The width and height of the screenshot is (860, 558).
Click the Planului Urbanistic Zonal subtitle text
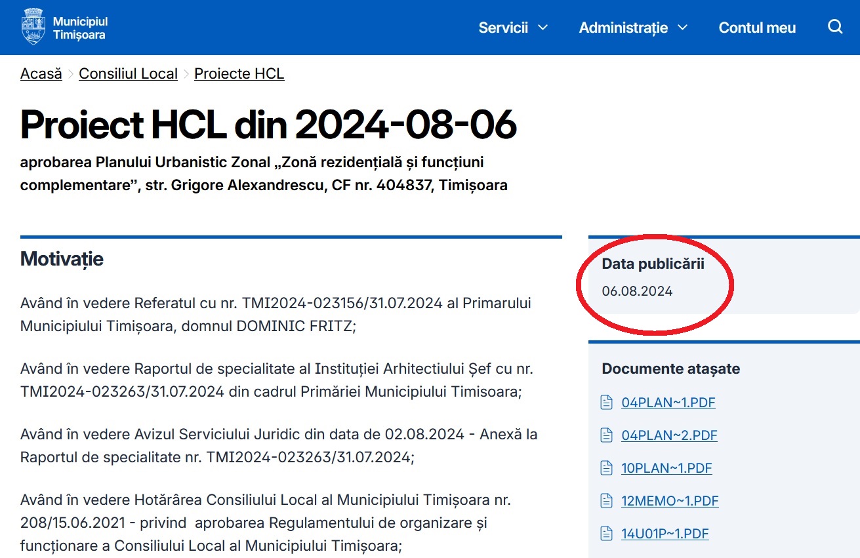pyautogui.click(x=264, y=173)
